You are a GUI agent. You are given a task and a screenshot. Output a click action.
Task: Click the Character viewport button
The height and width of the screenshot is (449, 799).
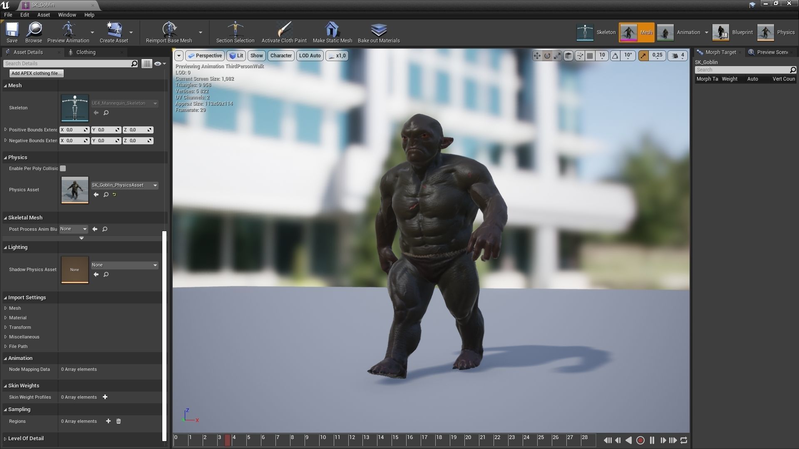pyautogui.click(x=281, y=56)
